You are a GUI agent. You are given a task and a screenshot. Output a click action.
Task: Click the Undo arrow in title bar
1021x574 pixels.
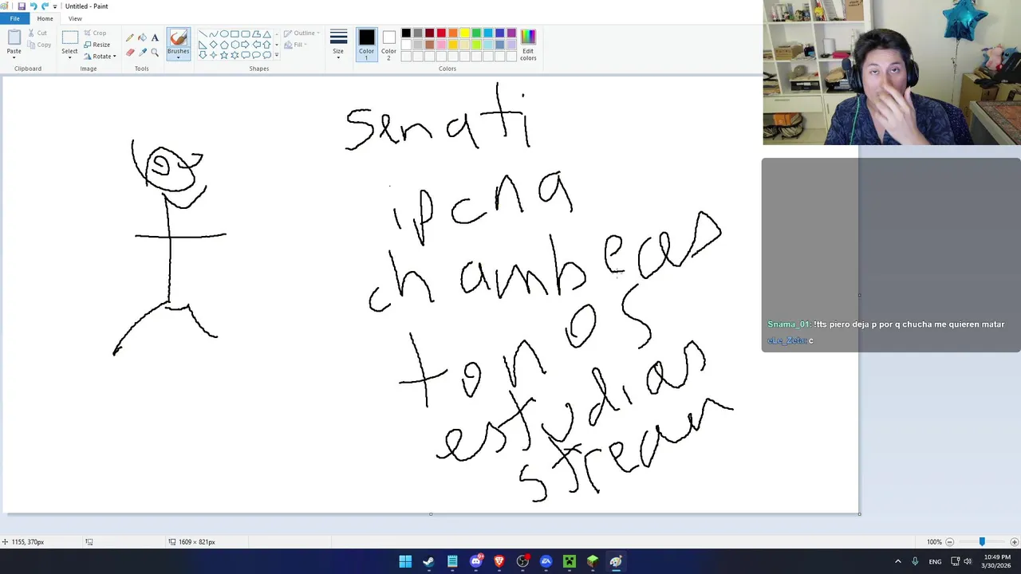(x=34, y=6)
